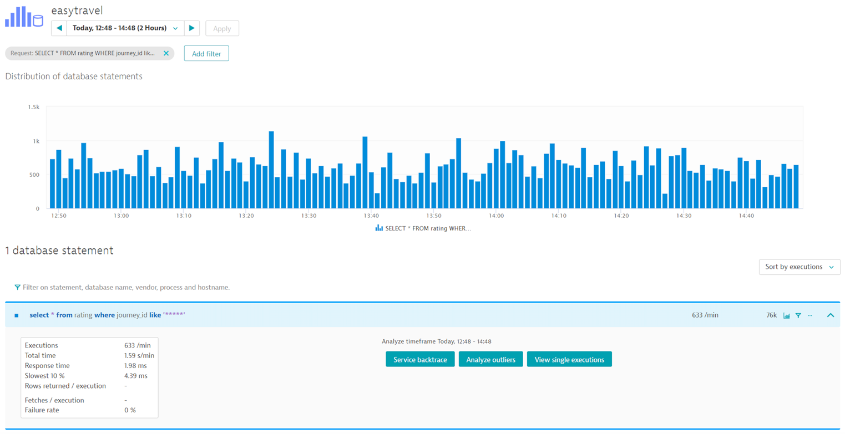Click the 1 database statement heading
Viewport: 845px width, 434px height.
point(59,251)
